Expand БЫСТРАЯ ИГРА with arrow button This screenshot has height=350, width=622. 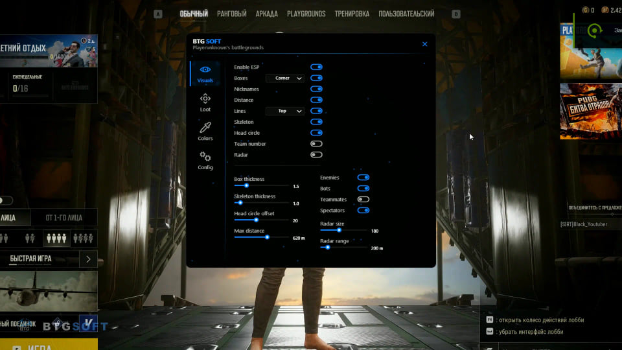click(x=89, y=259)
